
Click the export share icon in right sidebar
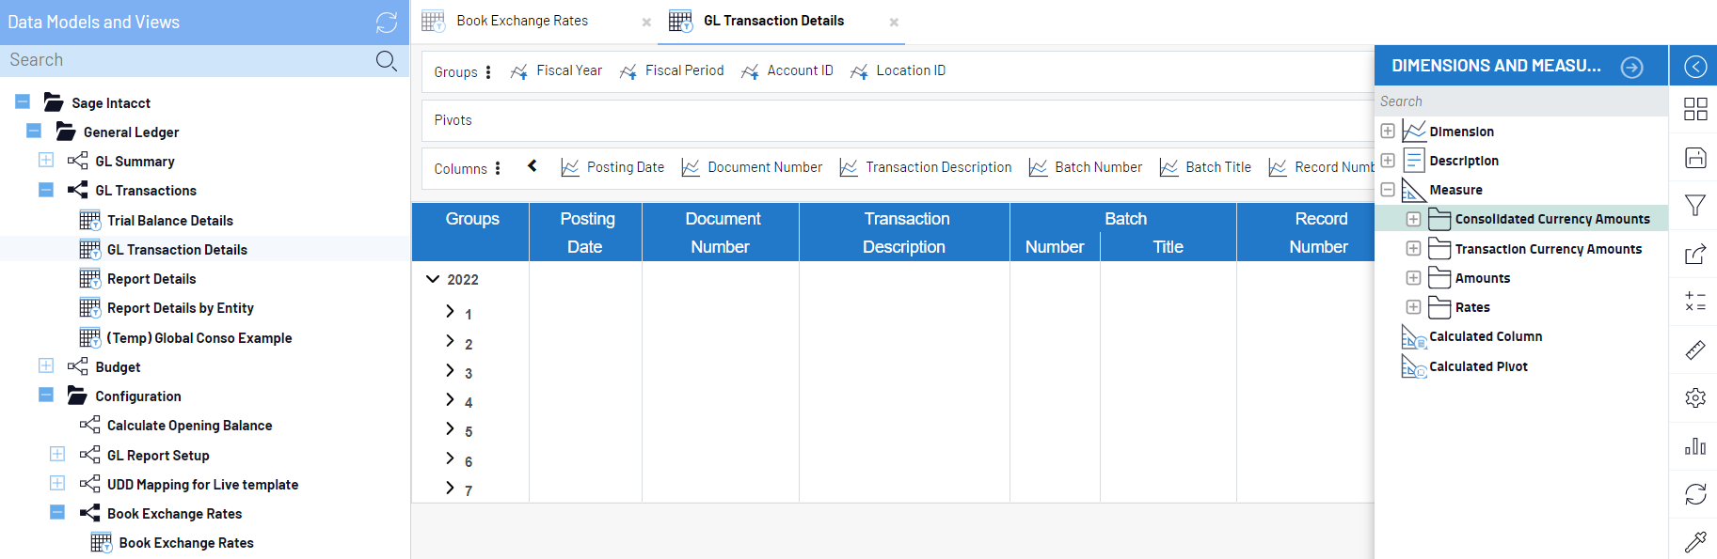(1695, 255)
